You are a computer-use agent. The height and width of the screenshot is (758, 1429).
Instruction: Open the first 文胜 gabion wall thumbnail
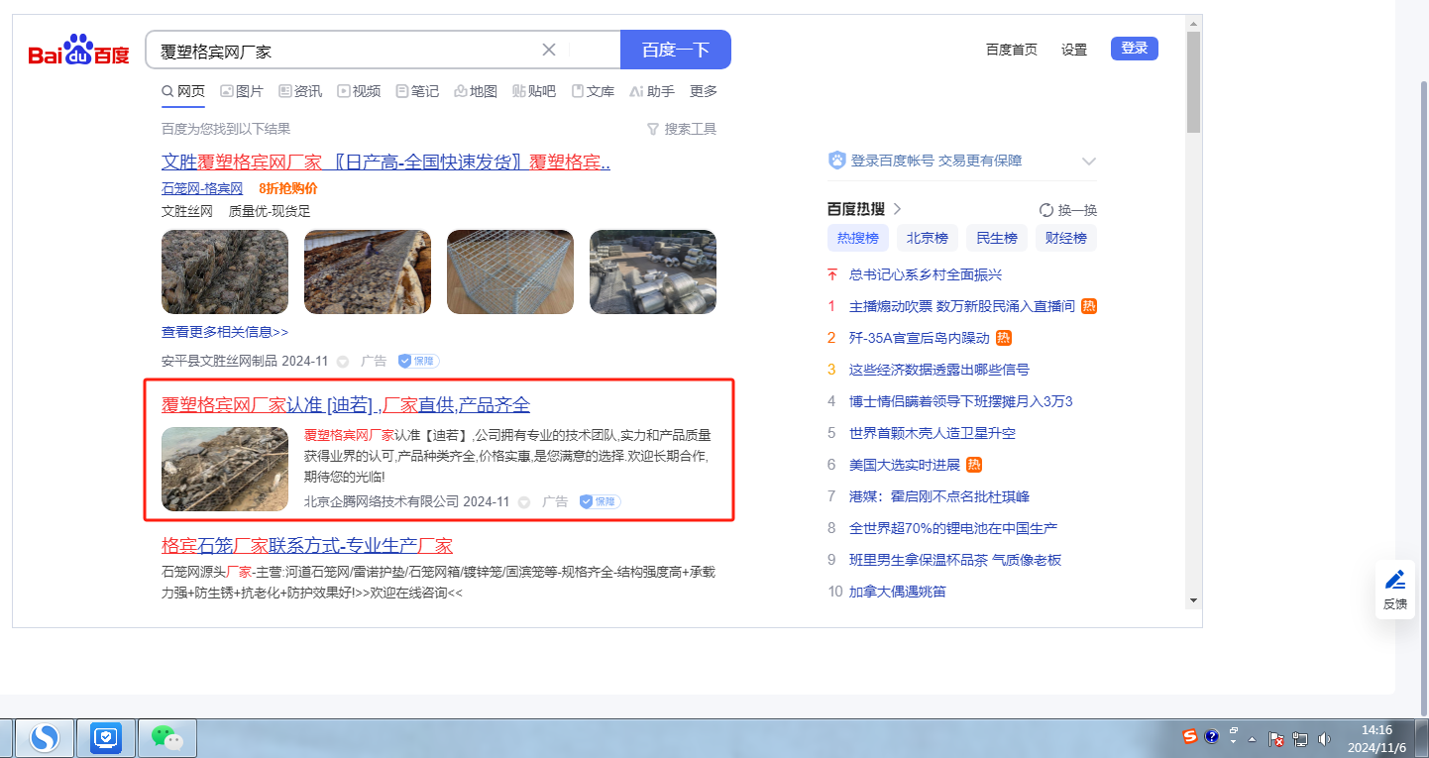click(225, 271)
